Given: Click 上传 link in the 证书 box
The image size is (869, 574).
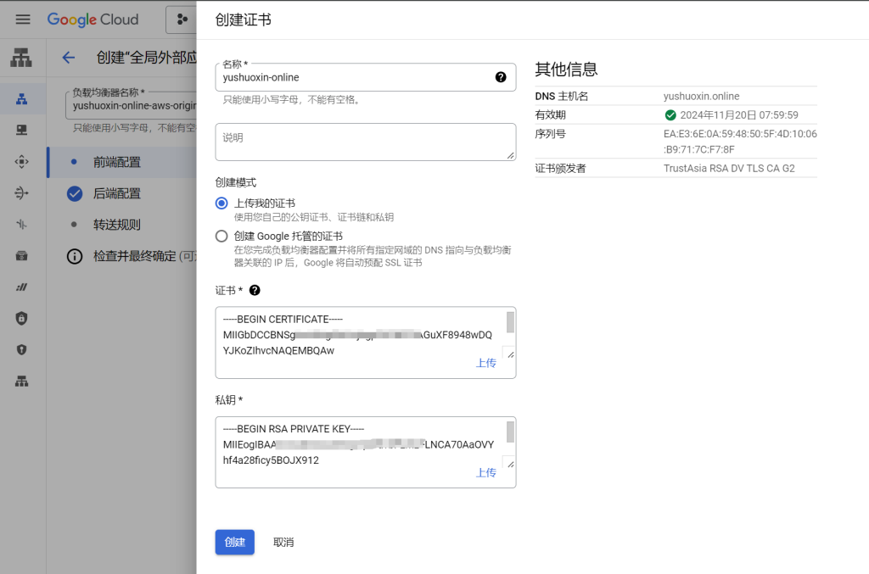Looking at the screenshot, I should [x=485, y=363].
